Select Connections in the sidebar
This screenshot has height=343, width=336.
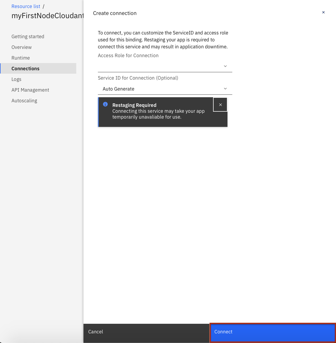coord(38,68)
